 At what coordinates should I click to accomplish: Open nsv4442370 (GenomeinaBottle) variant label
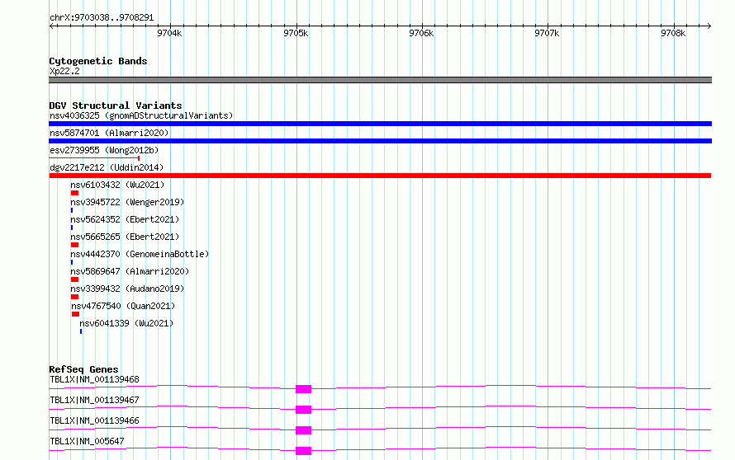[140, 254]
